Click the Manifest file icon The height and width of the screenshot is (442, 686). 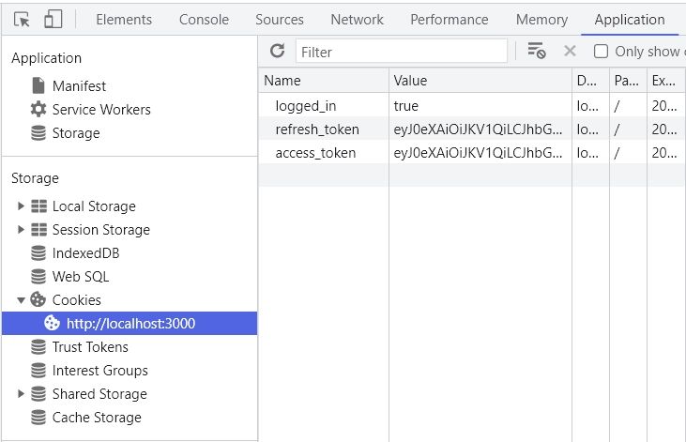point(38,85)
